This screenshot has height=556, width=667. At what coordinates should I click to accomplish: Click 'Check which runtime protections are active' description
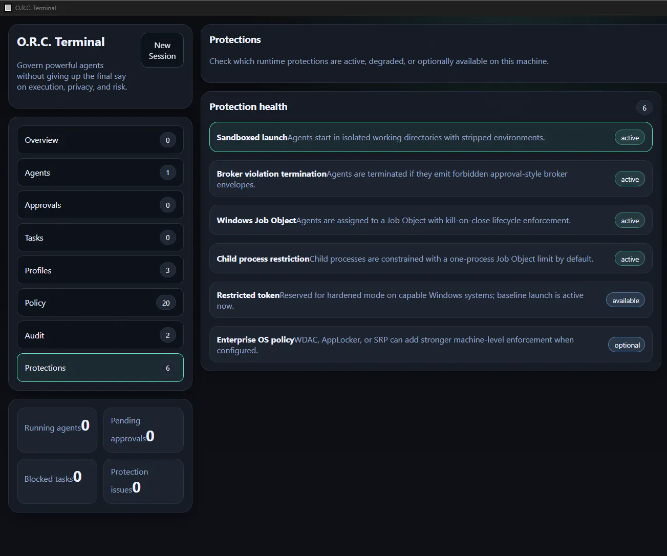379,61
